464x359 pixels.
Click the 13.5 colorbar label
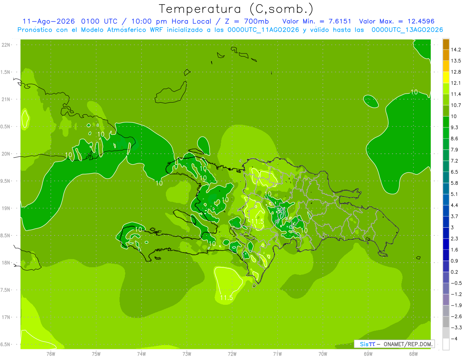pyautogui.click(x=455, y=61)
